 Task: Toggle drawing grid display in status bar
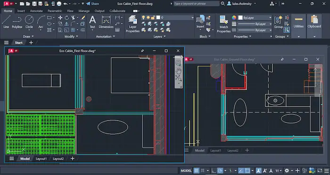click(196, 170)
